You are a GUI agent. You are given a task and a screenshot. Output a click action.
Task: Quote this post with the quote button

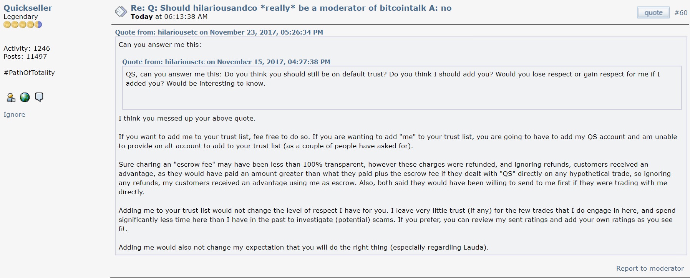(x=653, y=13)
